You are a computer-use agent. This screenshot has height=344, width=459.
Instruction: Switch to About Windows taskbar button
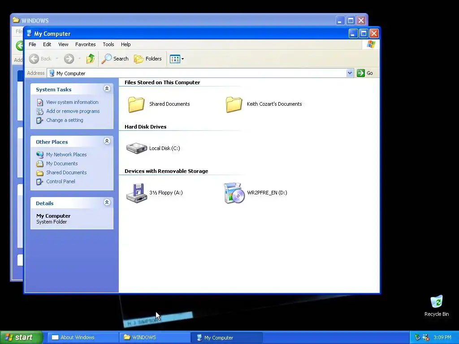tap(82, 338)
